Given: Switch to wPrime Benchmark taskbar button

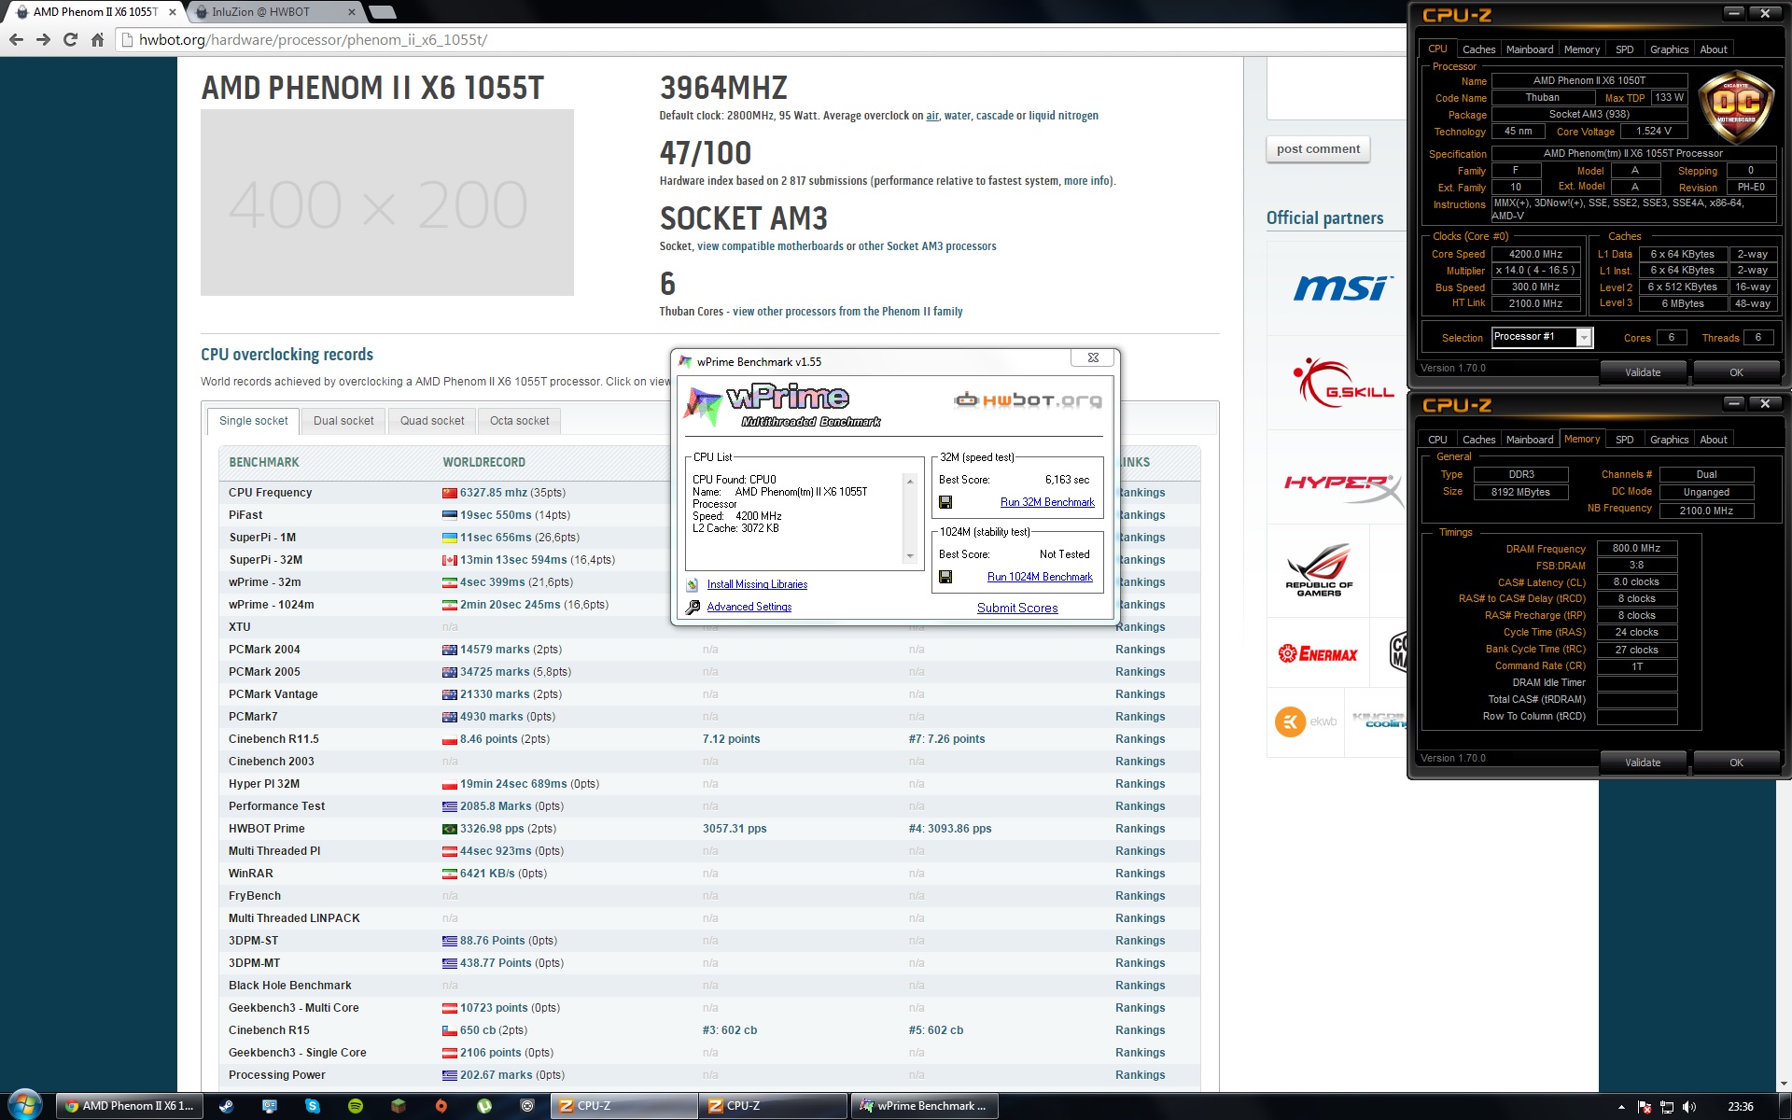Looking at the screenshot, I should click(x=924, y=1106).
